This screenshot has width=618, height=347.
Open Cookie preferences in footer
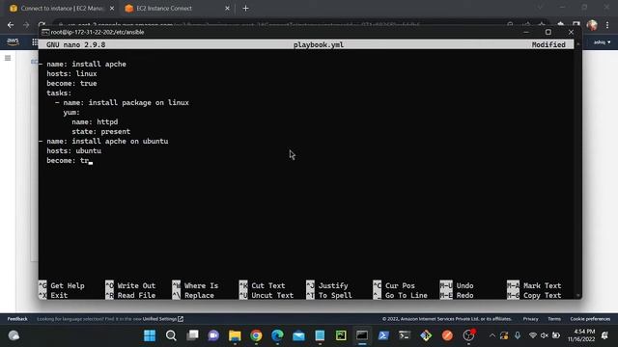tap(590, 319)
